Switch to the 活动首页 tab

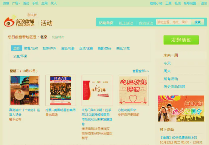tap(106, 23)
